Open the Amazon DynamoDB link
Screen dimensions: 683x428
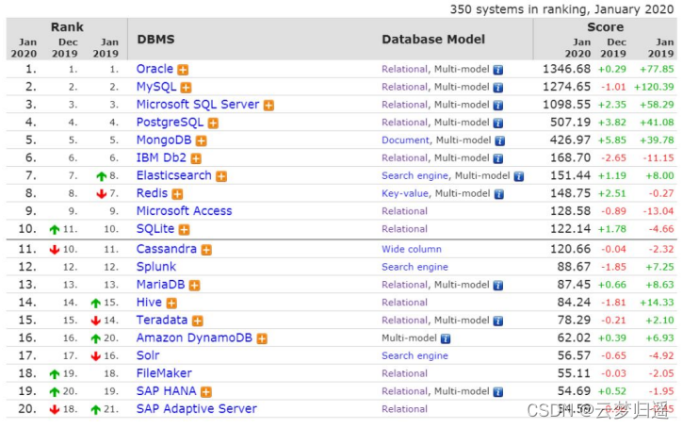coord(194,337)
